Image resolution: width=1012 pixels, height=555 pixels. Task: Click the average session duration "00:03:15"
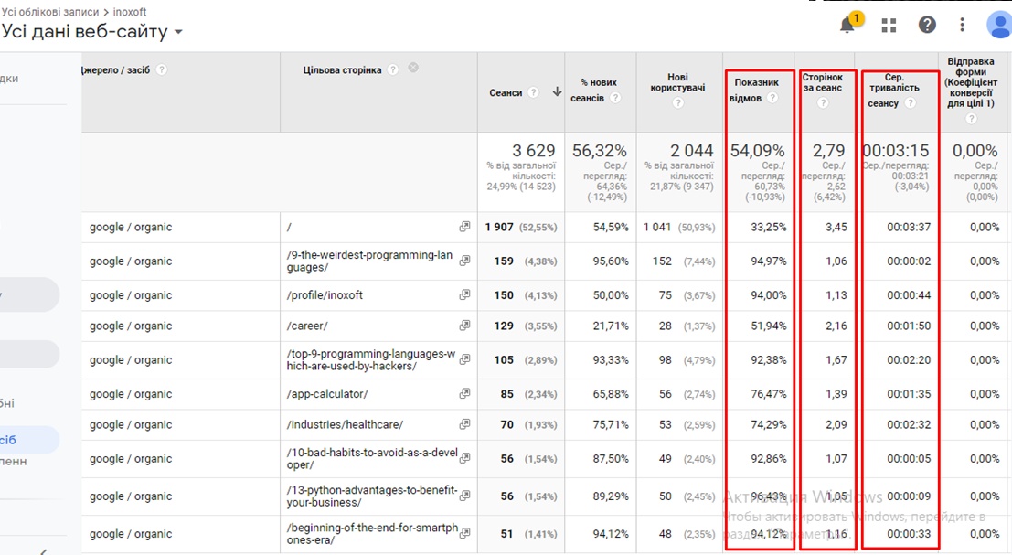[897, 150]
